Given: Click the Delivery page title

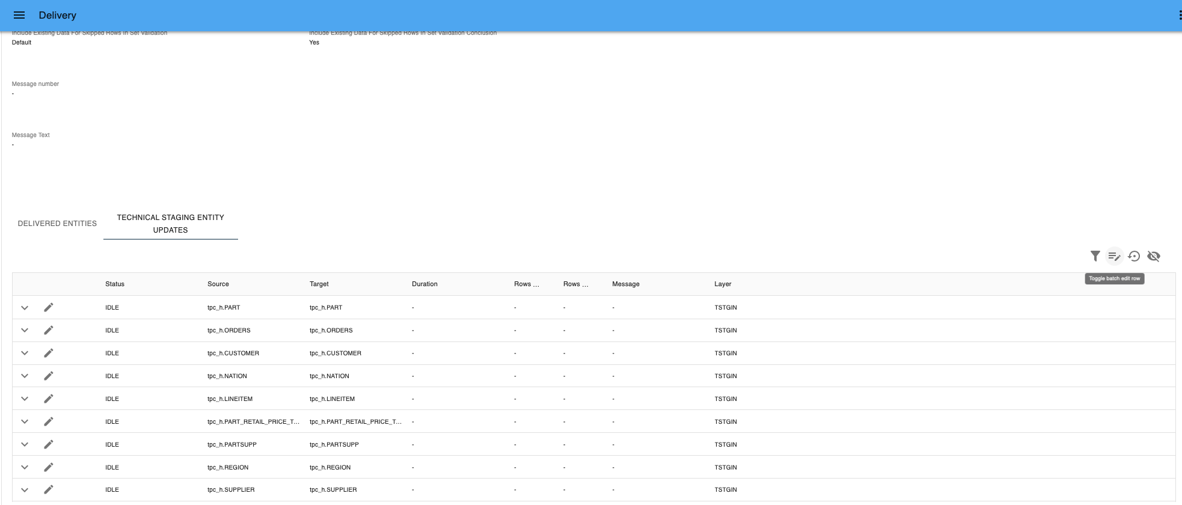Looking at the screenshot, I should point(58,15).
